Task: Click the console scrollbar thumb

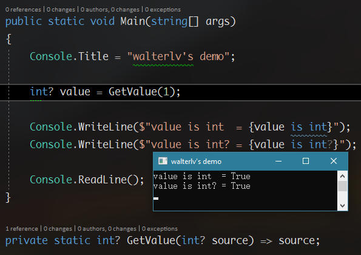Action: 342,186
